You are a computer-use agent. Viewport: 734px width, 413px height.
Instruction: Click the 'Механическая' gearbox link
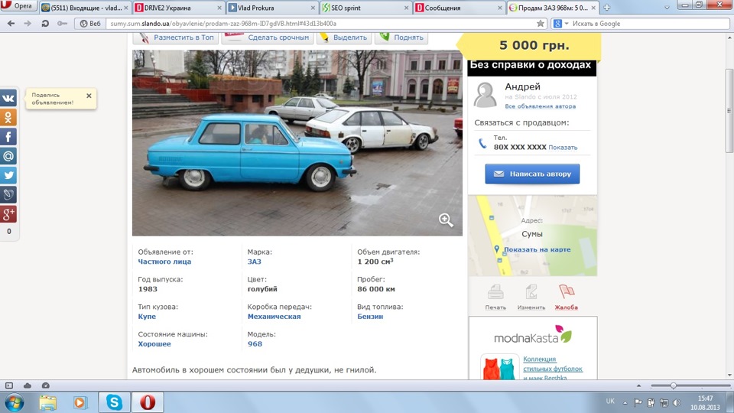pos(274,317)
